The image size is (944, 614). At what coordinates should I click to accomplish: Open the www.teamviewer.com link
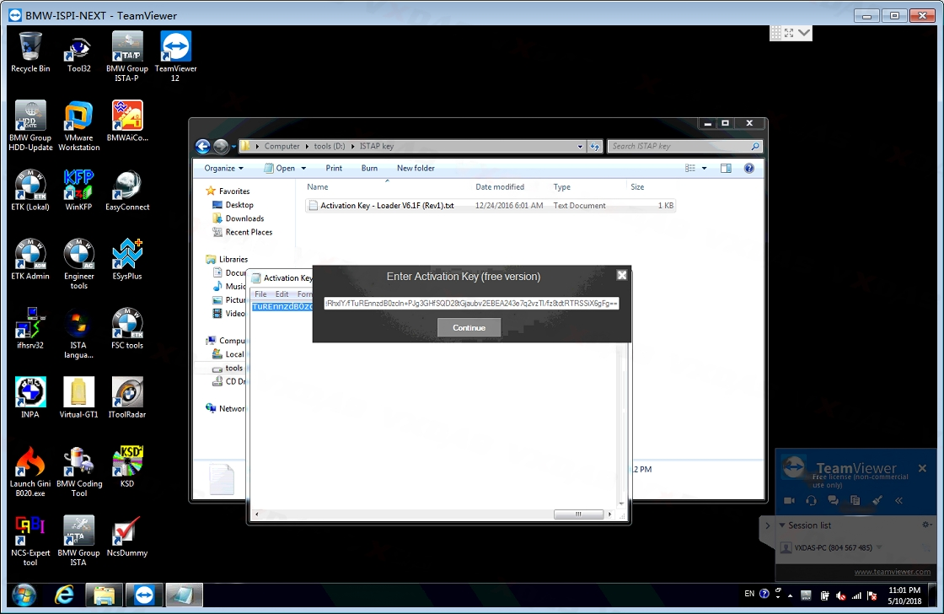[893, 572]
